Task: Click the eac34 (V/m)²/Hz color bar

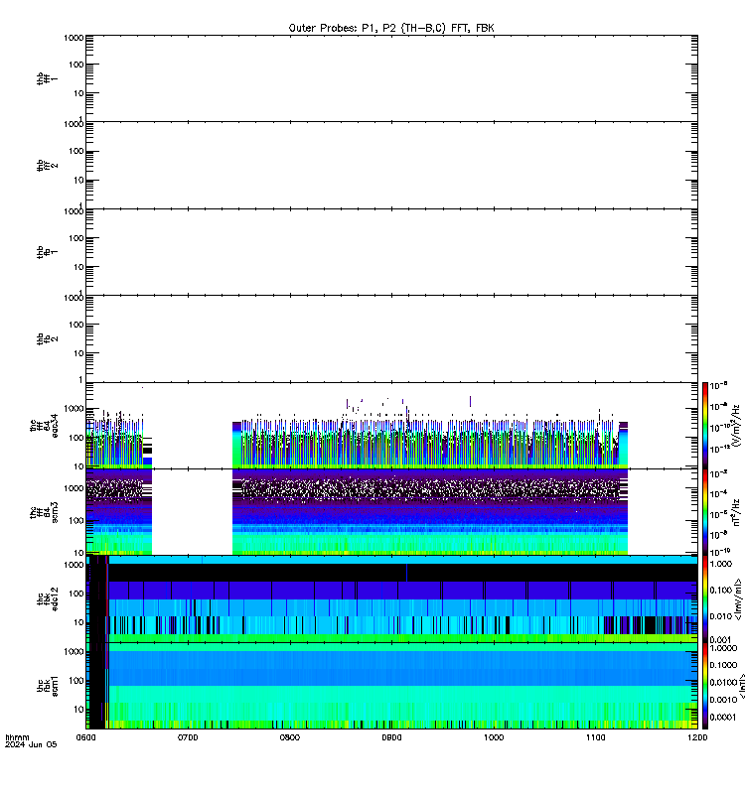Action: click(705, 426)
